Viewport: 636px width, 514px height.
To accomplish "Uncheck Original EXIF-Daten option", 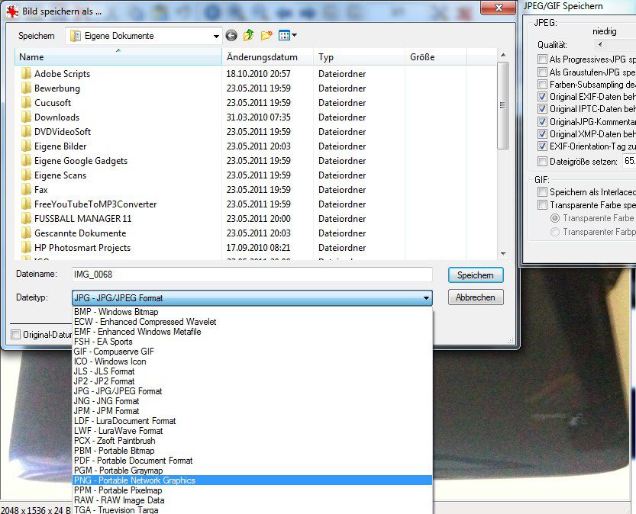I will (x=542, y=97).
